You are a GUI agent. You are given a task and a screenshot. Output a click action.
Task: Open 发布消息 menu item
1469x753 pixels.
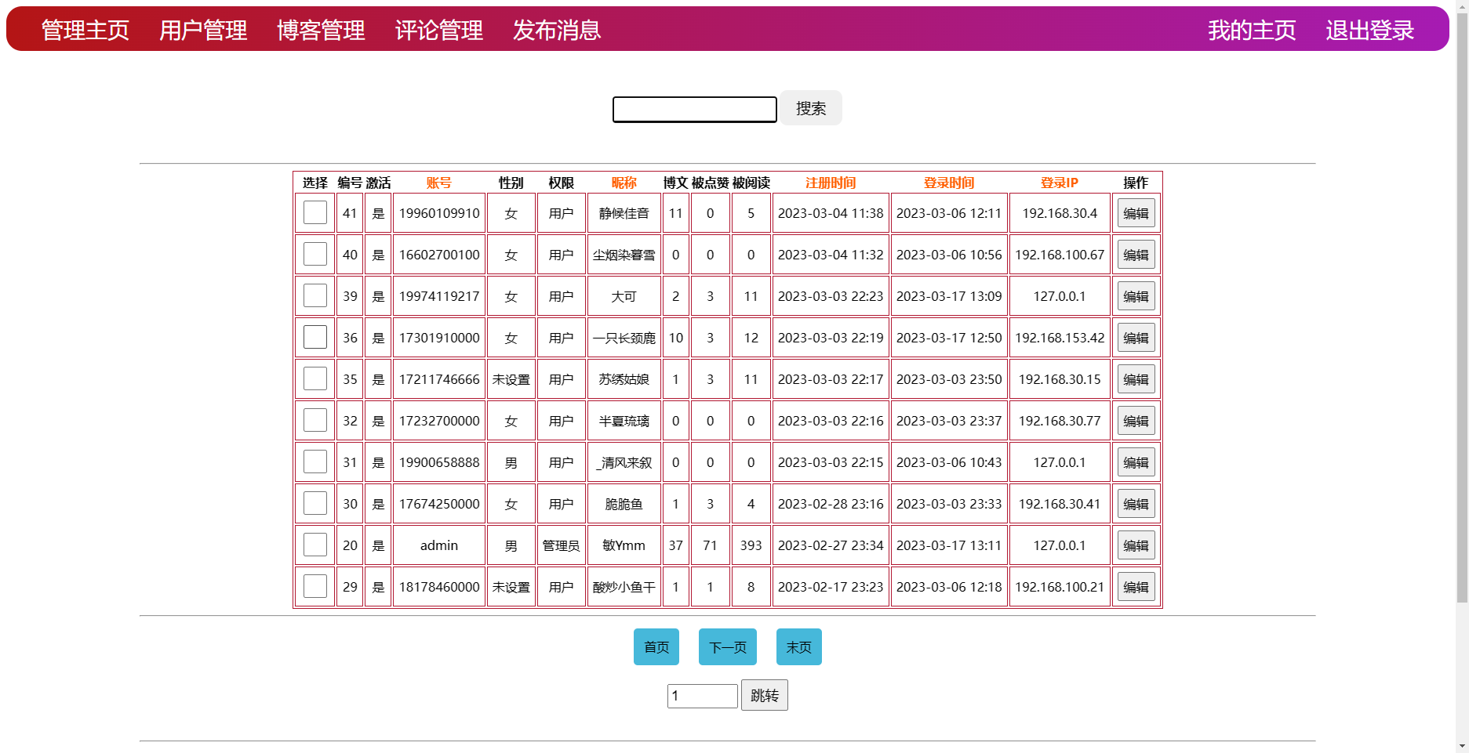[557, 30]
